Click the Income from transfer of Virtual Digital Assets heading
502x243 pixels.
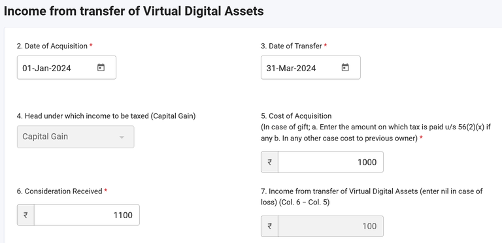pos(134,11)
